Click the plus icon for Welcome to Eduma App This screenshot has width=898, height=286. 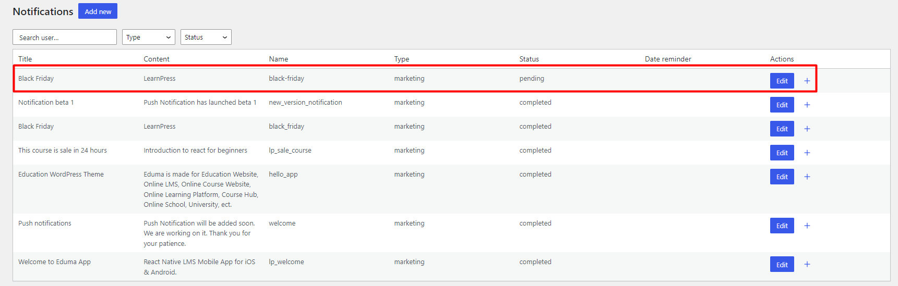click(x=807, y=264)
